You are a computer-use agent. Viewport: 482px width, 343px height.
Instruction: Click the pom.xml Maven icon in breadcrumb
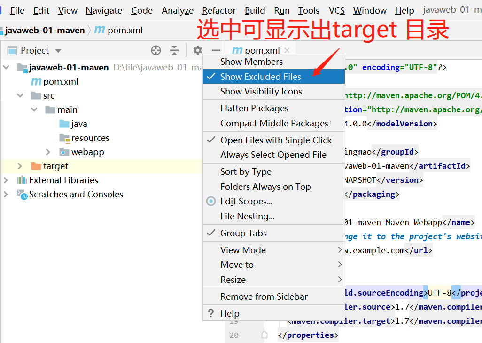tap(100, 30)
